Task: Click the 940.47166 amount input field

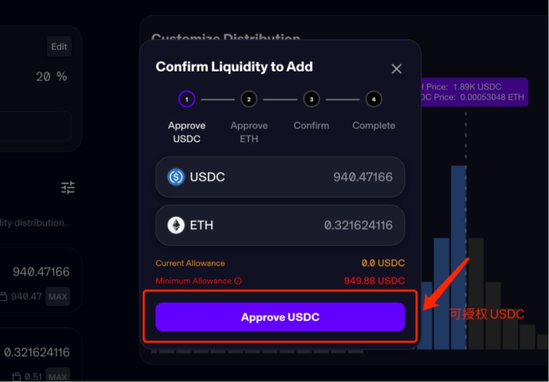Action: click(41, 272)
